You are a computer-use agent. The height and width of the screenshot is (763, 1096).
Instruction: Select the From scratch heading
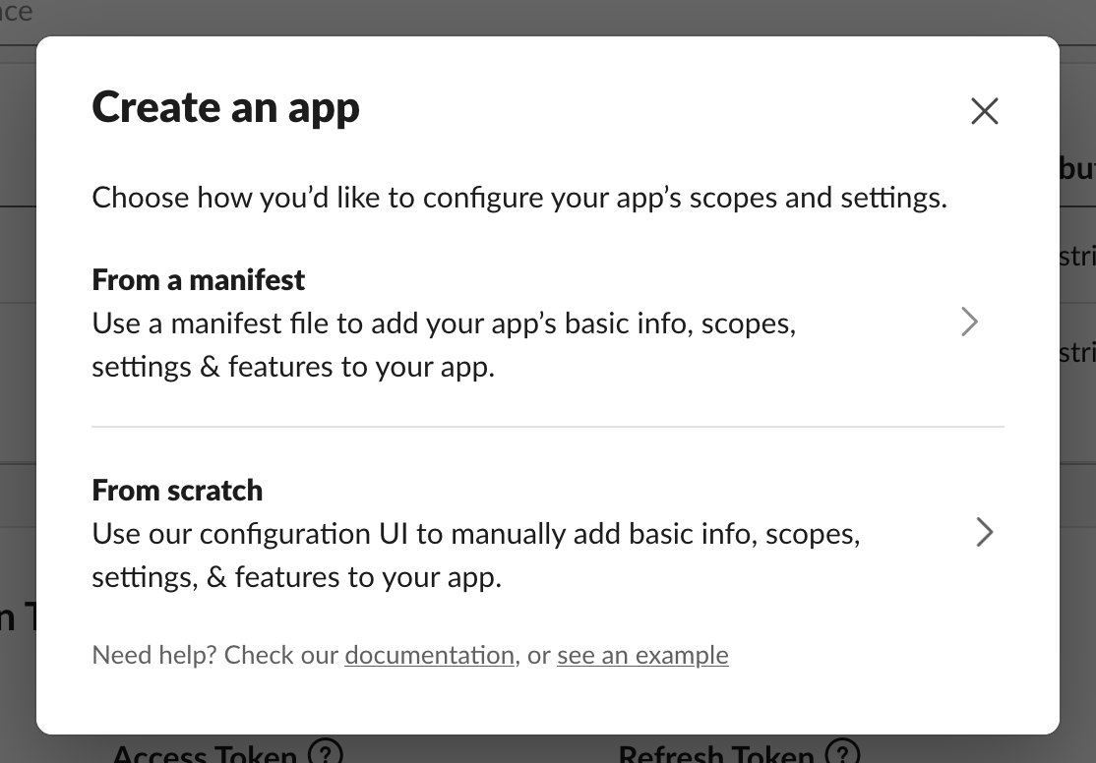[177, 490]
